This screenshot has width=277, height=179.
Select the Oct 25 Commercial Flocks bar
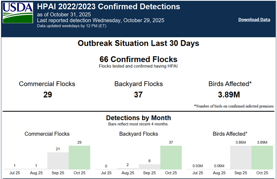pyautogui.click(x=79, y=157)
